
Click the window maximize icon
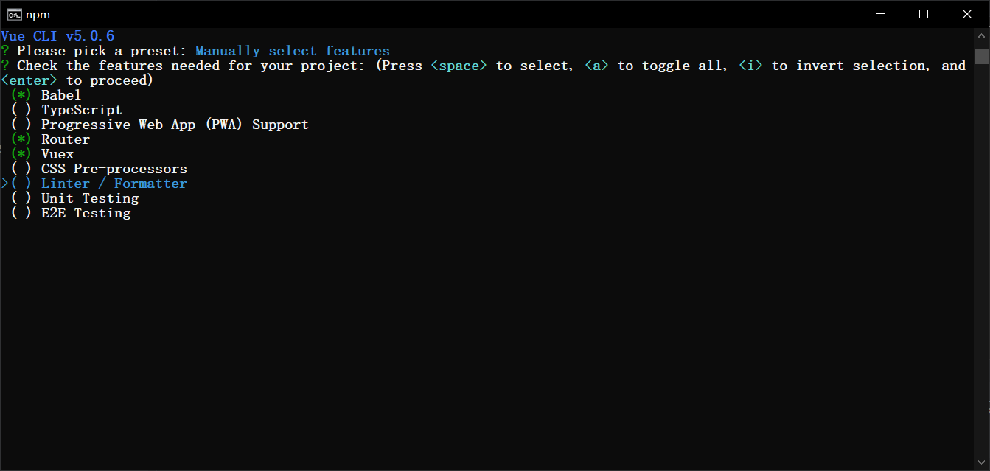pyautogui.click(x=924, y=13)
